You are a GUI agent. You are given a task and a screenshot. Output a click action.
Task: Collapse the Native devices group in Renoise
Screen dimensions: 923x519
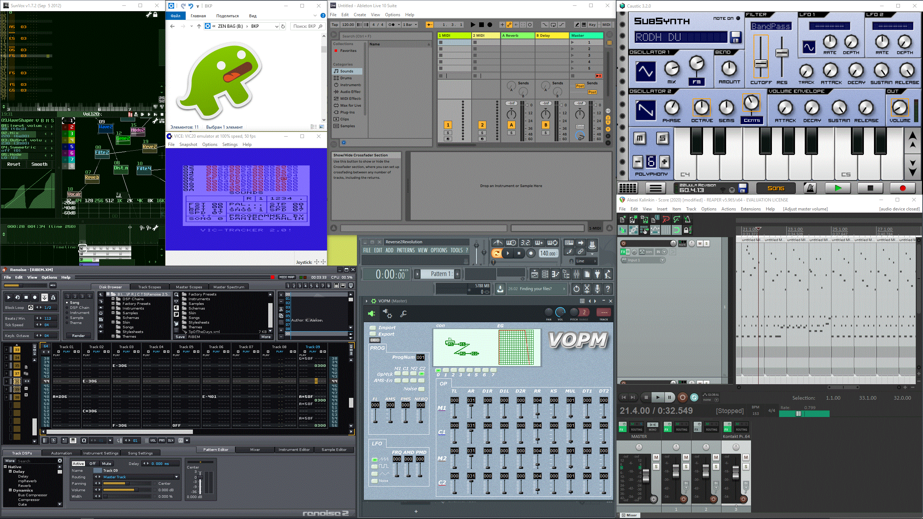click(5, 467)
